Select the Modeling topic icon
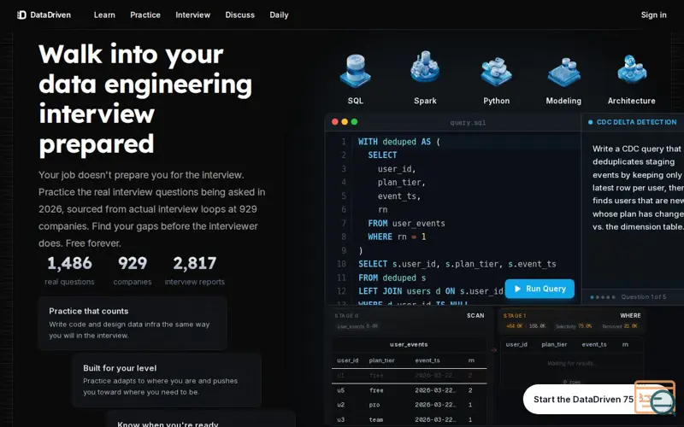This screenshot has height=427, width=684. pos(563,72)
